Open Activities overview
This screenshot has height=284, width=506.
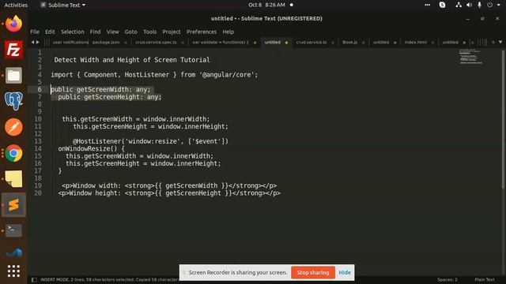coord(16,5)
